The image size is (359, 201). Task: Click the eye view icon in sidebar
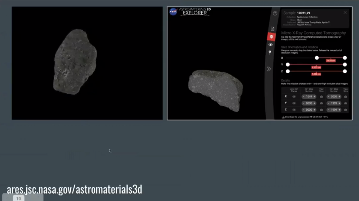271,45
